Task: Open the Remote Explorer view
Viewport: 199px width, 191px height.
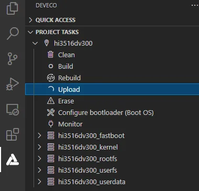Action: (13, 110)
